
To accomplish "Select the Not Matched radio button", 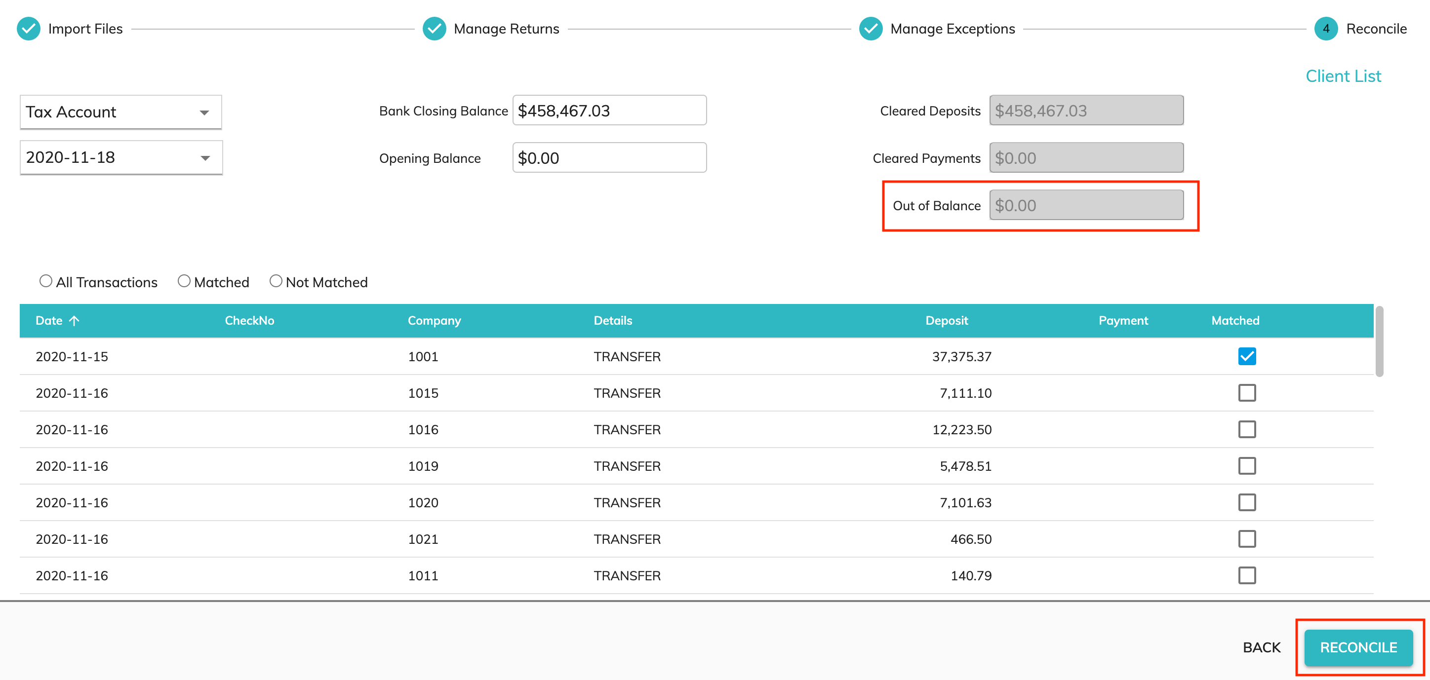I will (276, 281).
